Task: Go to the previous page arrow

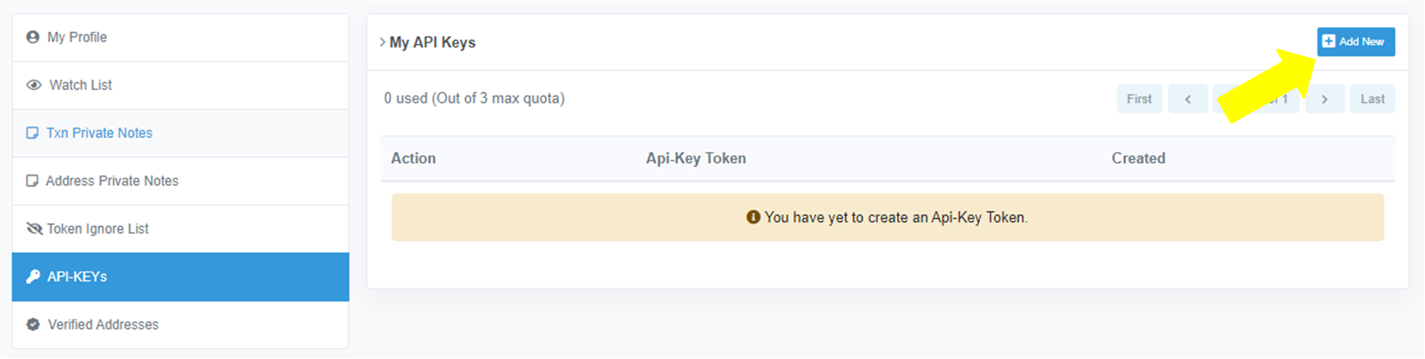Action: click(1187, 99)
